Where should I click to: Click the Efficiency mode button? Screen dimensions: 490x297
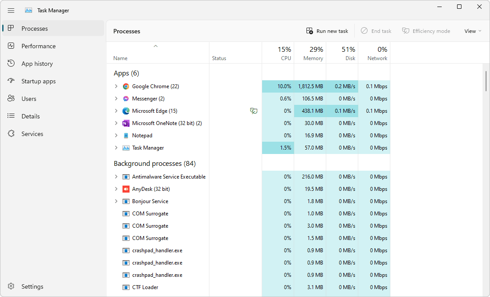tap(426, 31)
